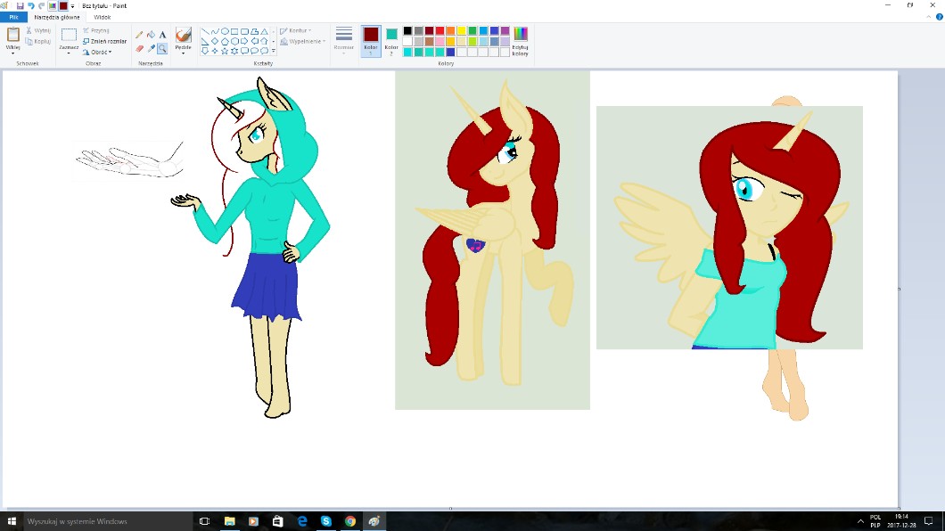
Task: Click the Undo arrow in quick access toolbar
Action: click(x=30, y=5)
